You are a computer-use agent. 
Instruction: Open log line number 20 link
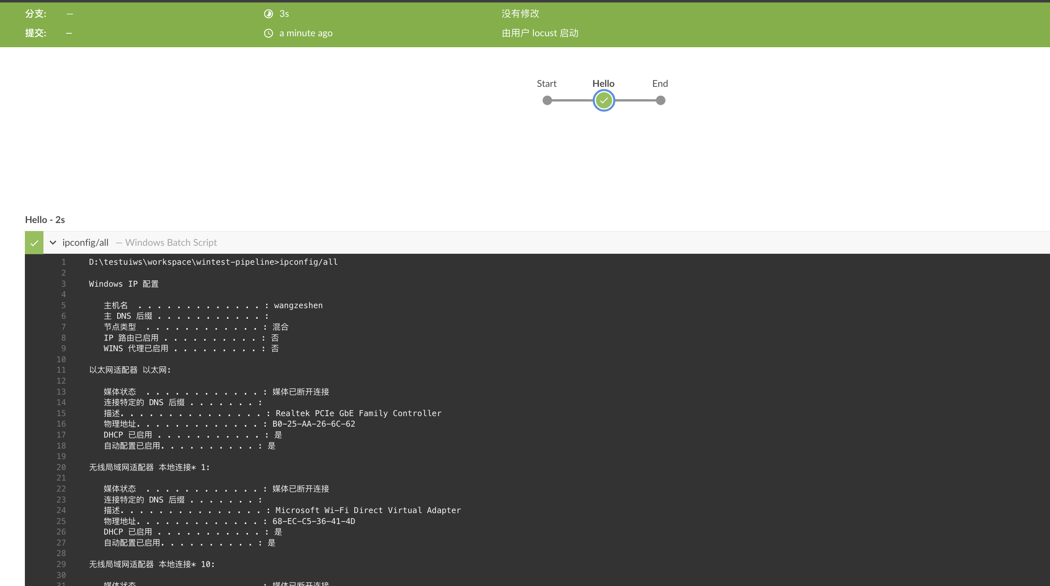61,467
